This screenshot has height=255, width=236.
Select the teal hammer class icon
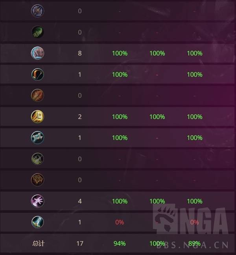[37, 138]
